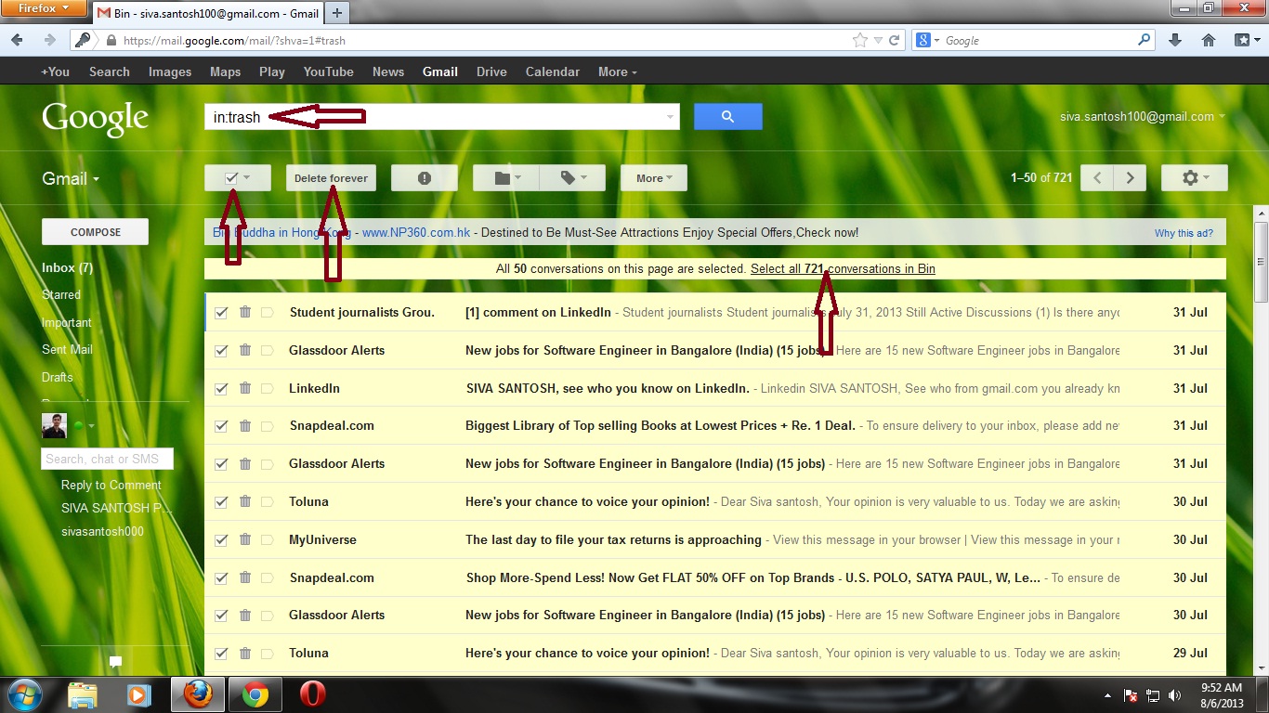
Task: Go to older messages with next arrow
Action: [x=1130, y=178]
